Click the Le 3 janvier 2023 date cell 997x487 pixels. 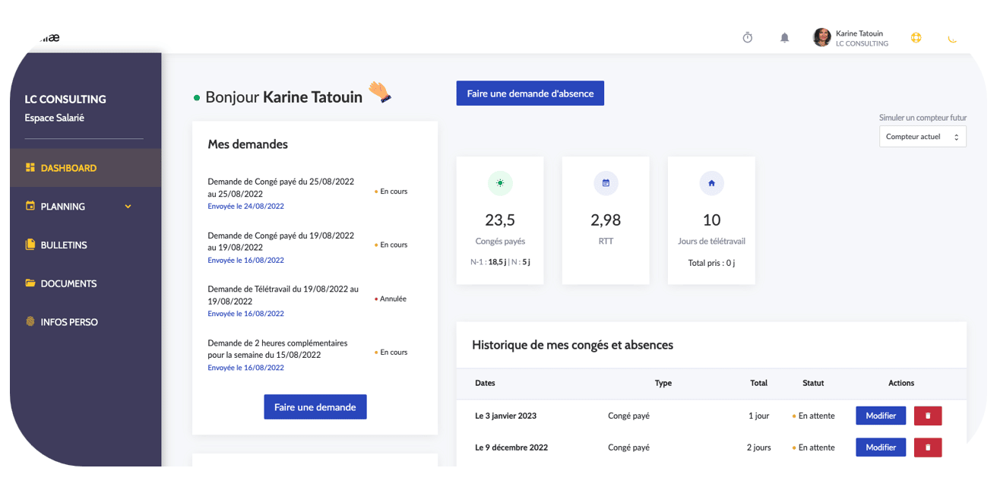point(505,416)
